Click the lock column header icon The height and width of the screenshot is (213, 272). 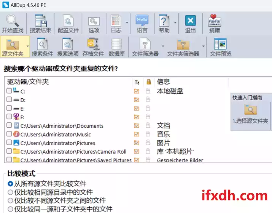pyautogui.click(x=149, y=82)
